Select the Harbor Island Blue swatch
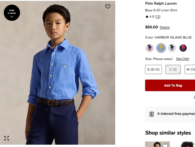This screenshot has width=195, height=147. pyautogui.click(x=161, y=48)
